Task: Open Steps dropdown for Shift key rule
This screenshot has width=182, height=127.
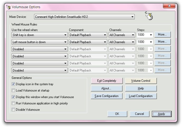Action: [x=145, y=35]
